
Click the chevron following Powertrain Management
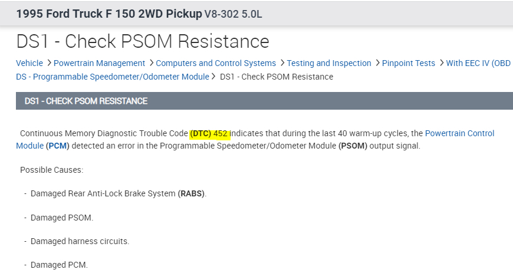click(151, 63)
